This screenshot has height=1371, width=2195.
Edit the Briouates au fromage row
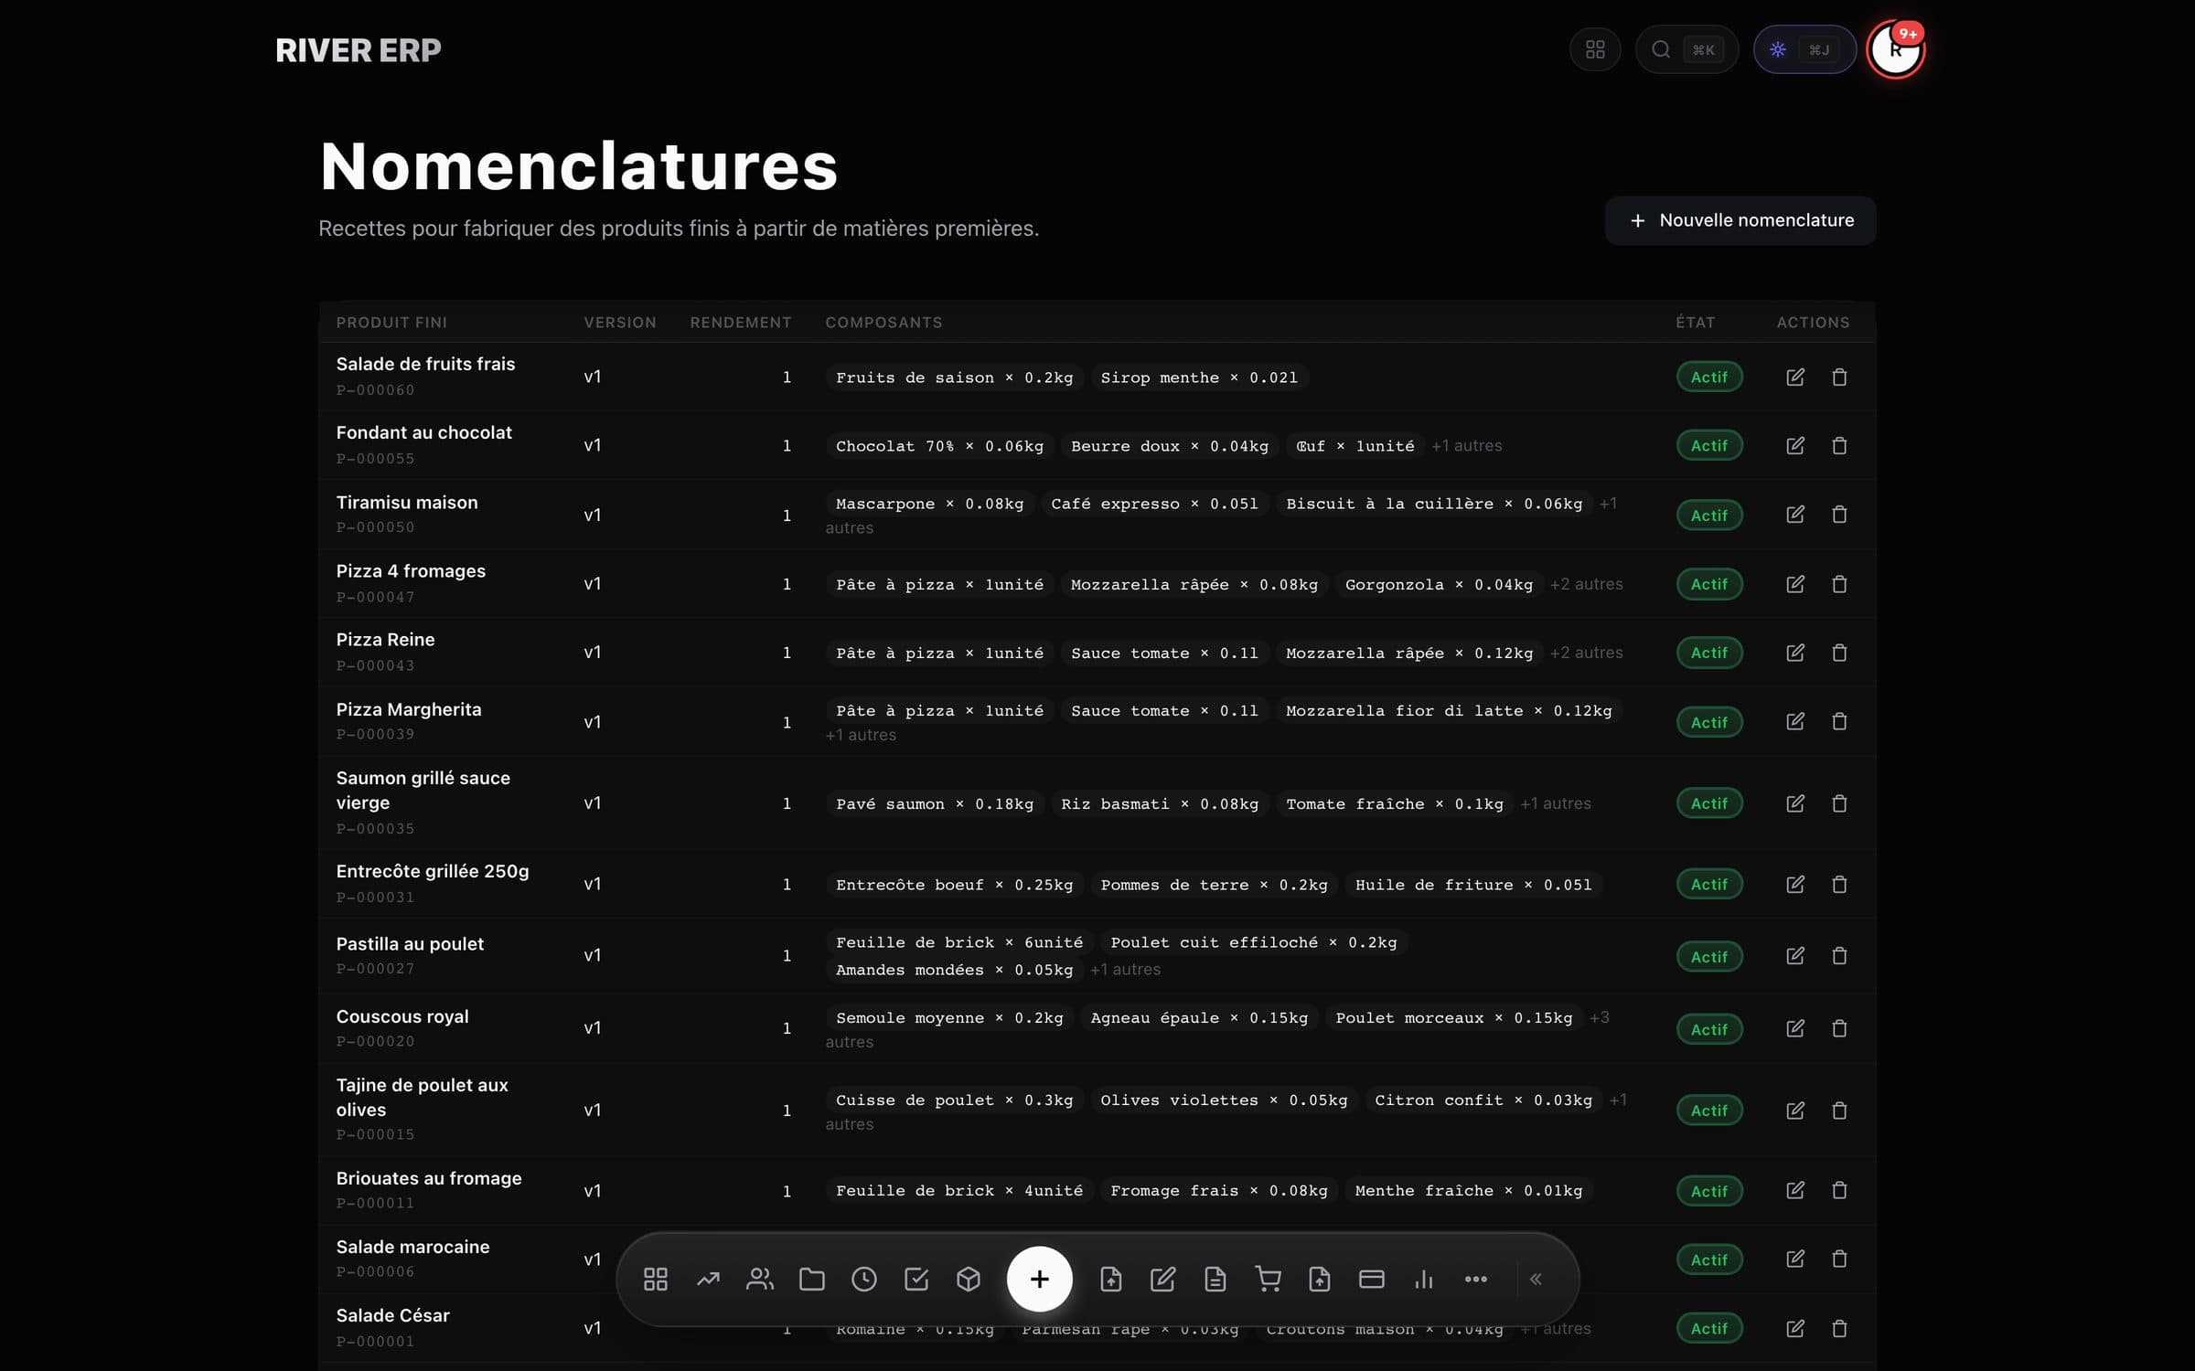pyautogui.click(x=1795, y=1190)
